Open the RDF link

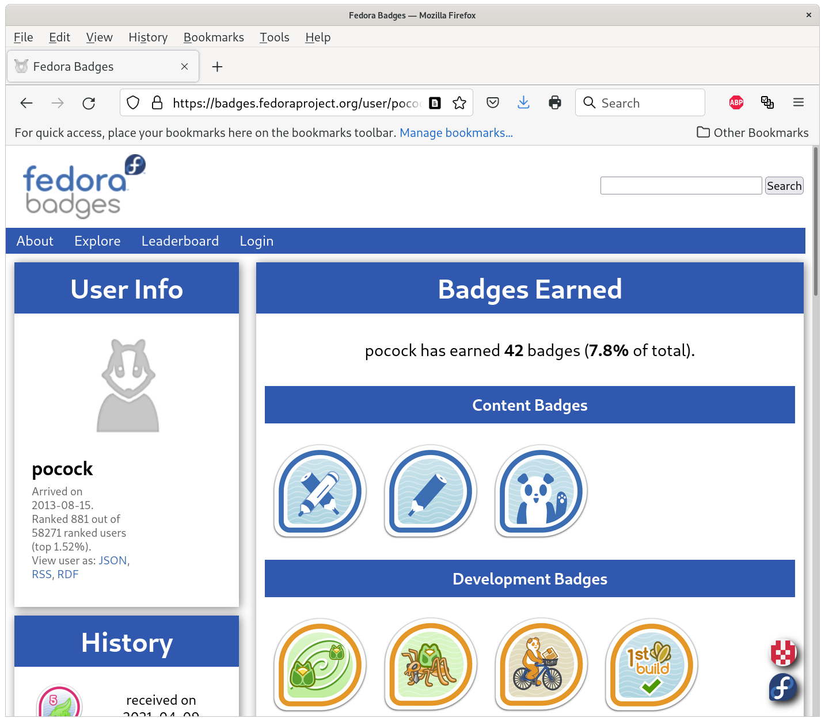click(68, 574)
